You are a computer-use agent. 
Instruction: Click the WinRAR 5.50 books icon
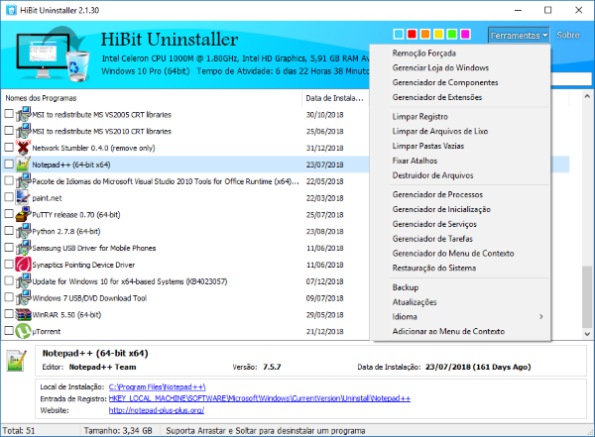point(23,314)
